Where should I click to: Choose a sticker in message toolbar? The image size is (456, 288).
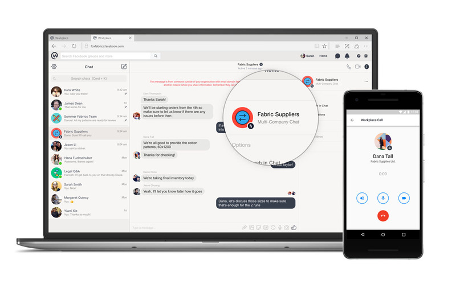pyautogui.click(x=259, y=228)
